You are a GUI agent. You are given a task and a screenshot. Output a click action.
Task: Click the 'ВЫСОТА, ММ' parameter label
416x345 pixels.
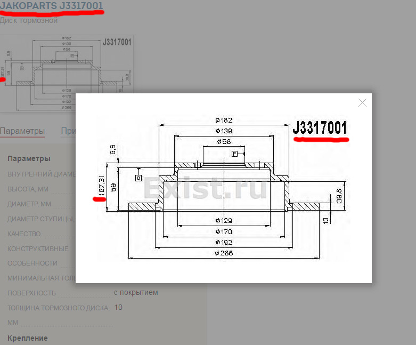(28, 189)
